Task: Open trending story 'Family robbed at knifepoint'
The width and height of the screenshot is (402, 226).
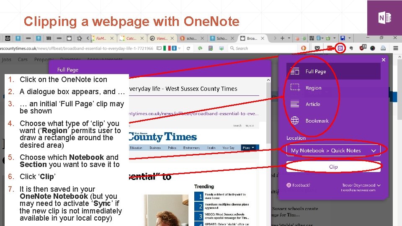Action: pos(225,196)
